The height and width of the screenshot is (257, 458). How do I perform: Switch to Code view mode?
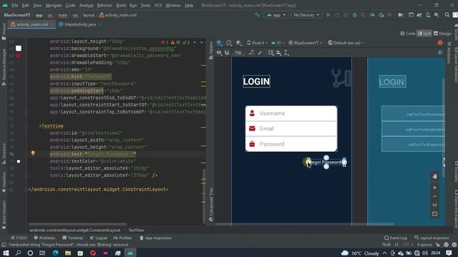[x=407, y=34]
